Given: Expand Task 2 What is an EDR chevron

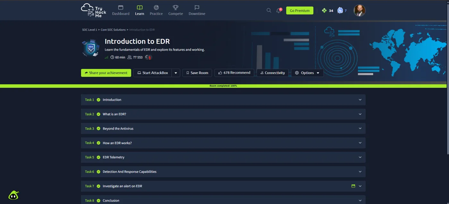Looking at the screenshot, I should tap(360, 114).
